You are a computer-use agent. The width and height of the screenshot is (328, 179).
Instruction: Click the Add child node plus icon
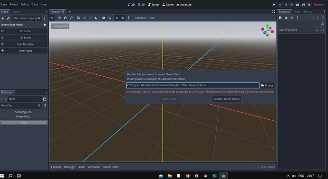click(x=2, y=18)
